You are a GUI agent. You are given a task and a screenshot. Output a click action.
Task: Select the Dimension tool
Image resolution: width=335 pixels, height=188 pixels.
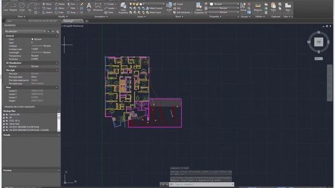98,7
